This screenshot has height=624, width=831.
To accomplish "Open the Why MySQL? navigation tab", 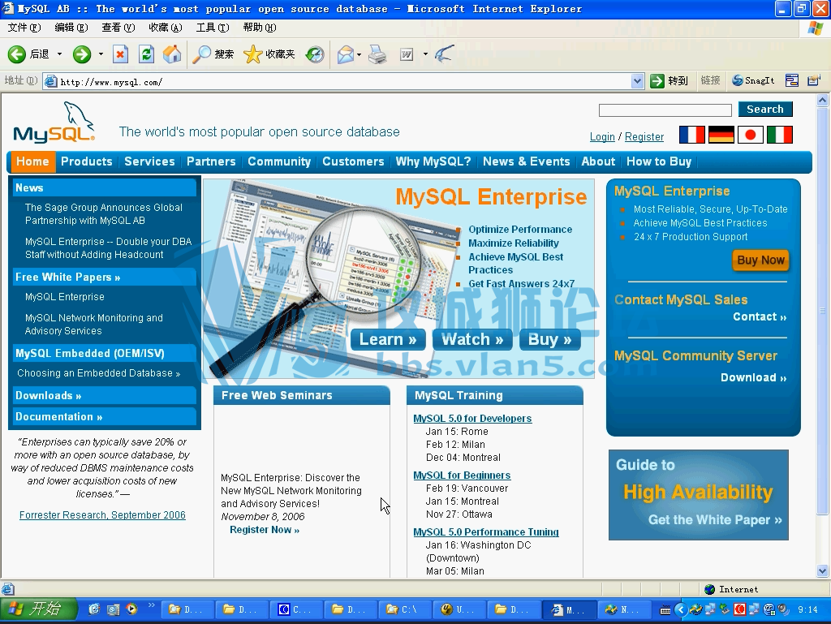I will point(433,161).
